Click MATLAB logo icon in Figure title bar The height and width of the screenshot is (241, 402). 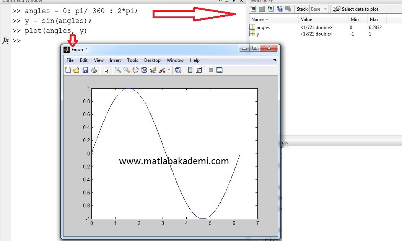tap(67, 49)
